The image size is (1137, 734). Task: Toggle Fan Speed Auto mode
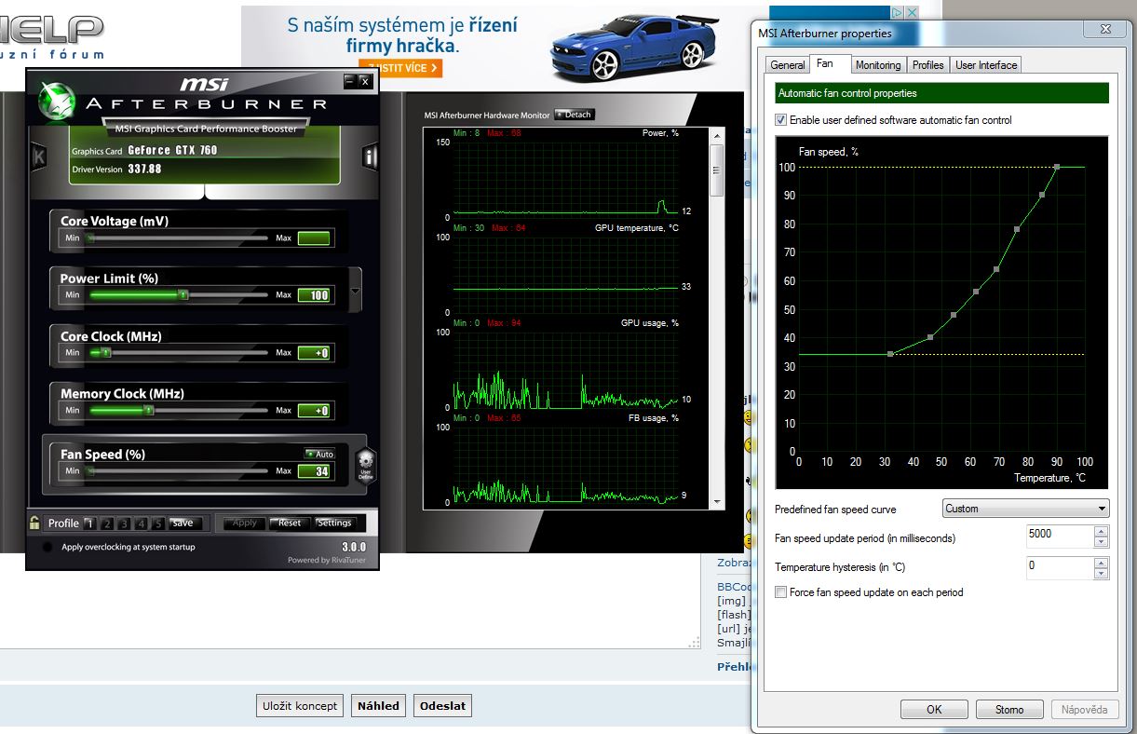pos(319,455)
